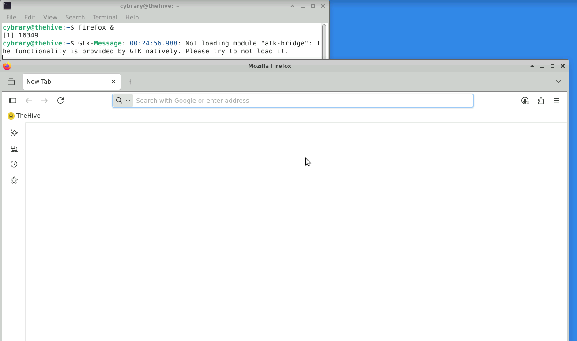Open Bookmarks star sidebar icon
Screen dimensions: 577x341
(14, 180)
